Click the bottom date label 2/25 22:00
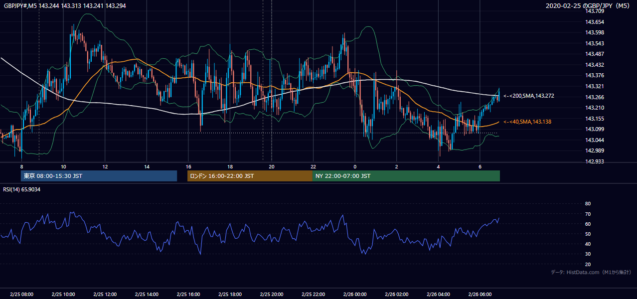The image size is (637, 299). point(313,295)
